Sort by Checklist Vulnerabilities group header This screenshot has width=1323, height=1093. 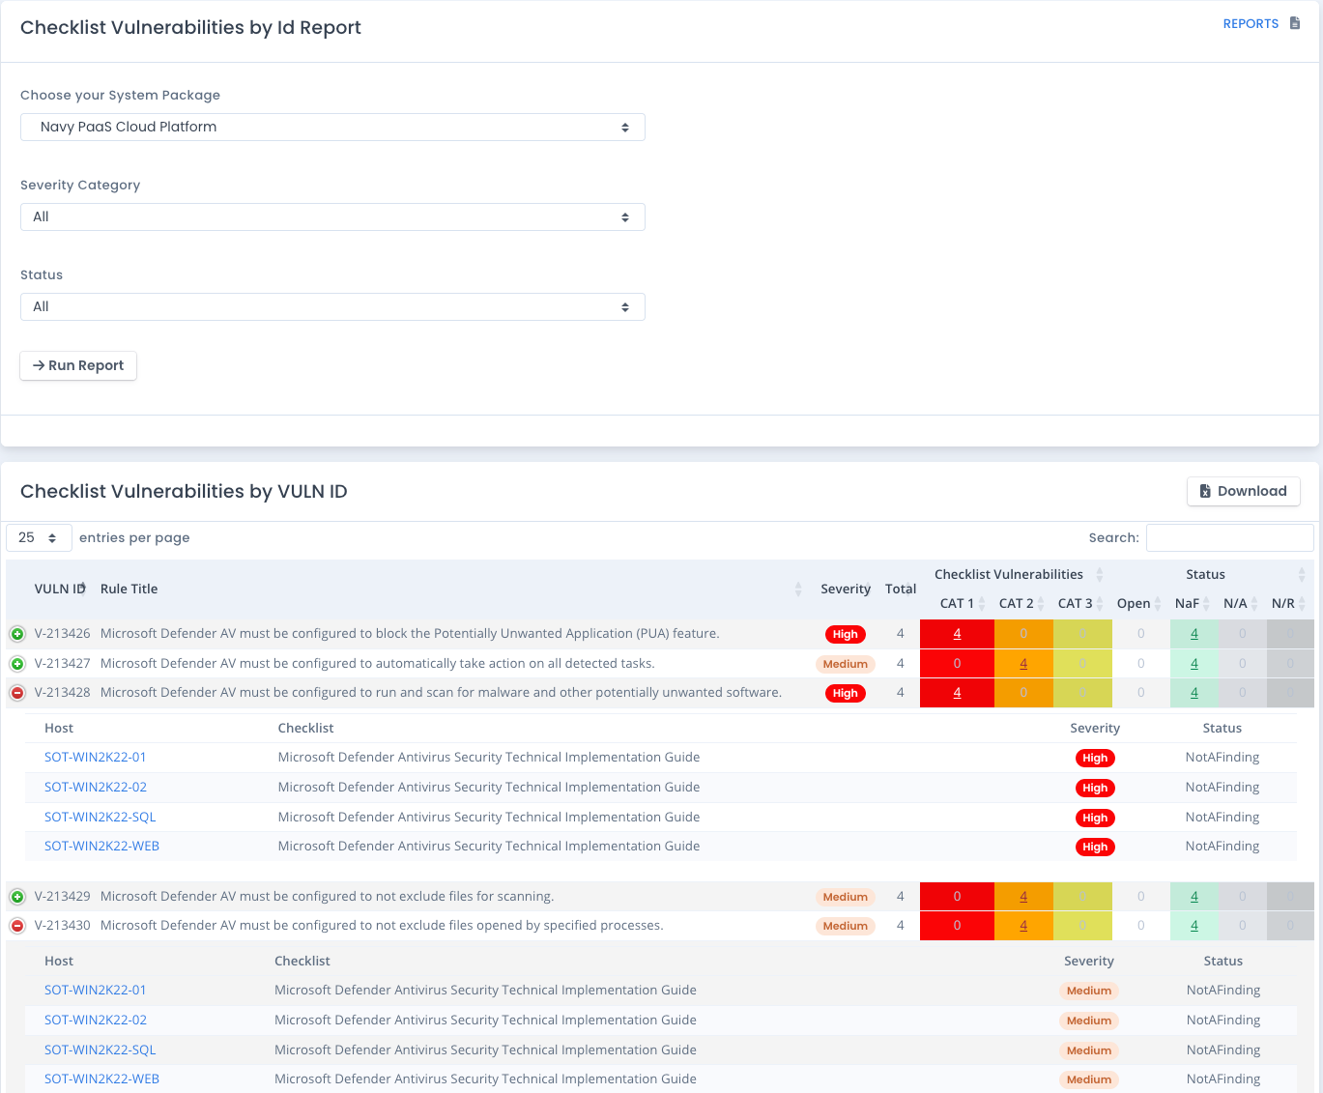pos(1017,574)
